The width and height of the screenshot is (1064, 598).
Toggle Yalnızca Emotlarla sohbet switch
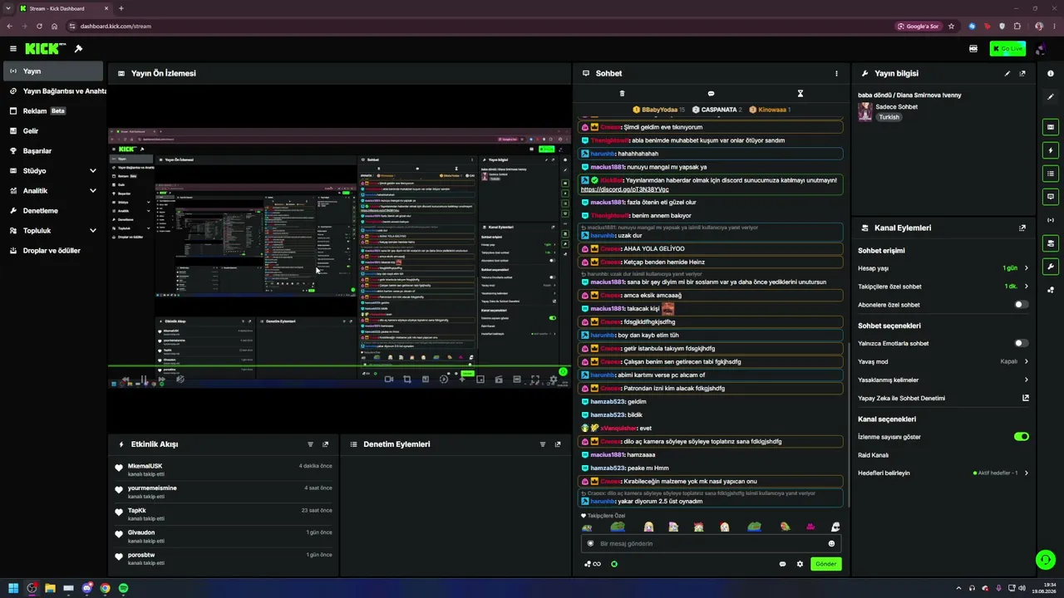pos(1021,343)
